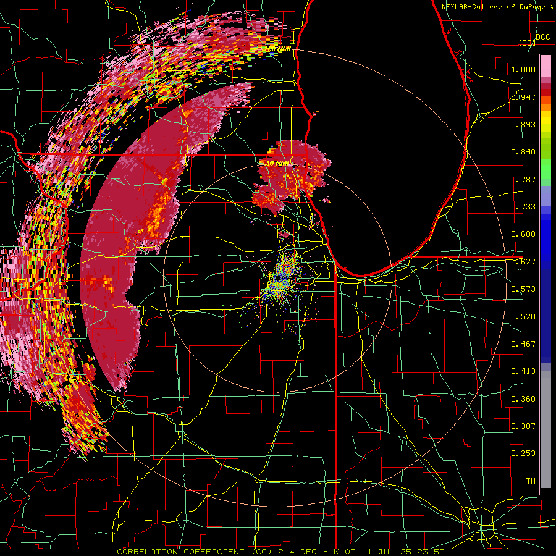
Task: Pick the gray segment of the color bar
Action: click(545, 429)
